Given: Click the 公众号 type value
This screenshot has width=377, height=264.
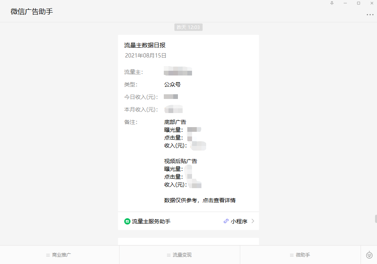Looking at the screenshot, I should pyautogui.click(x=172, y=84).
